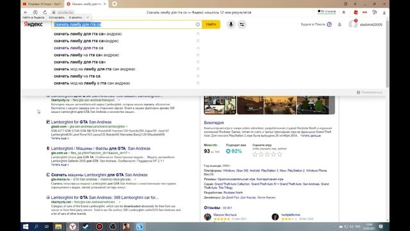Fill the query with the arrow beside 'скачать ламбу для гта сан андреас'
Screen dimensions: 410x231
pos(198,34)
